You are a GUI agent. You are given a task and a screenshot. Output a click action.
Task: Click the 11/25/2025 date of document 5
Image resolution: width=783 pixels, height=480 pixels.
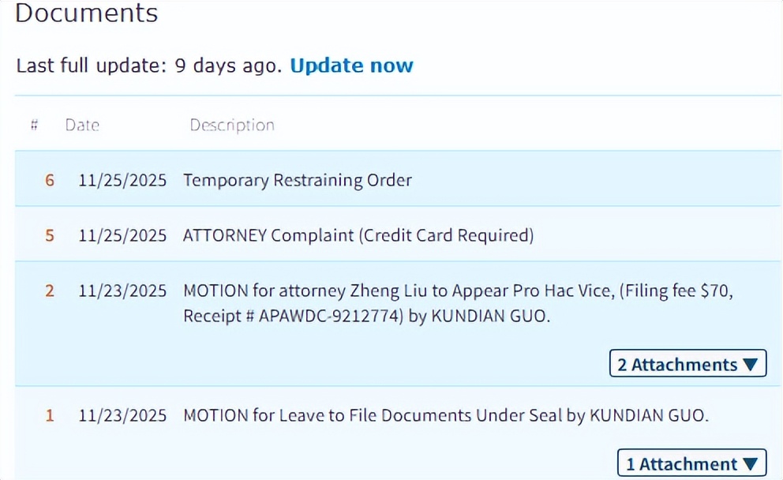[x=122, y=235]
